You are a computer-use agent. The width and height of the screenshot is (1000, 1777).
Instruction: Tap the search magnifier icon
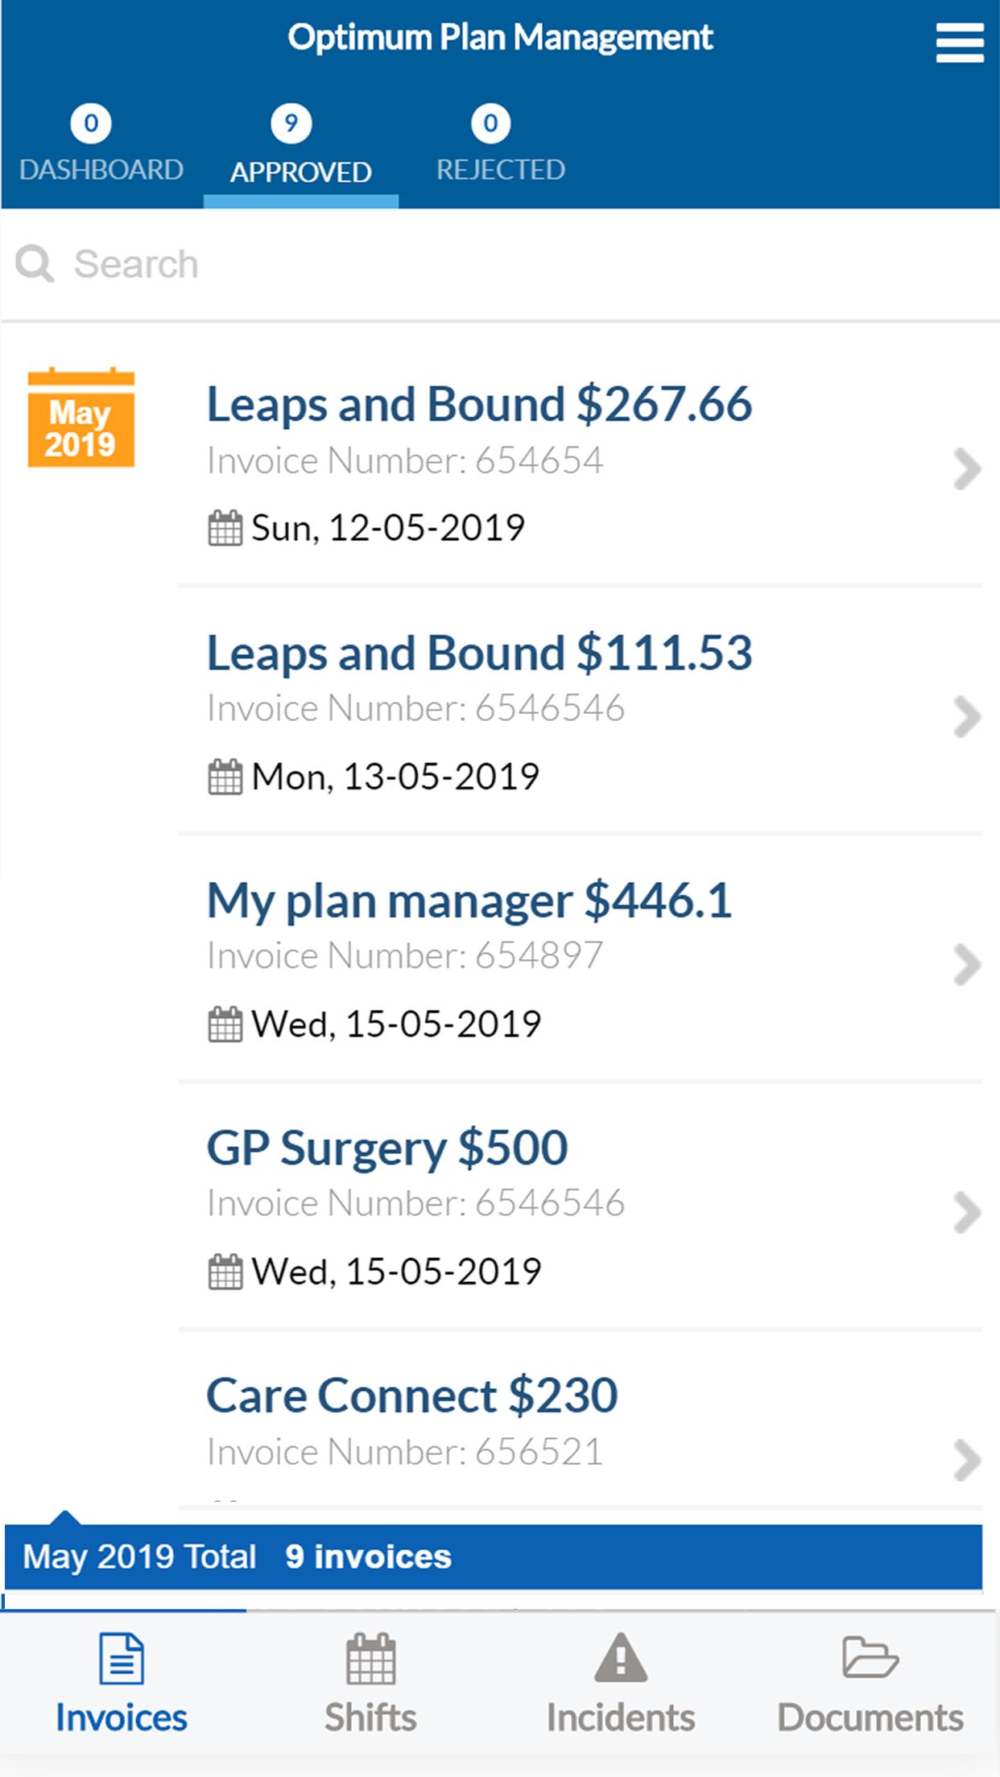point(35,264)
